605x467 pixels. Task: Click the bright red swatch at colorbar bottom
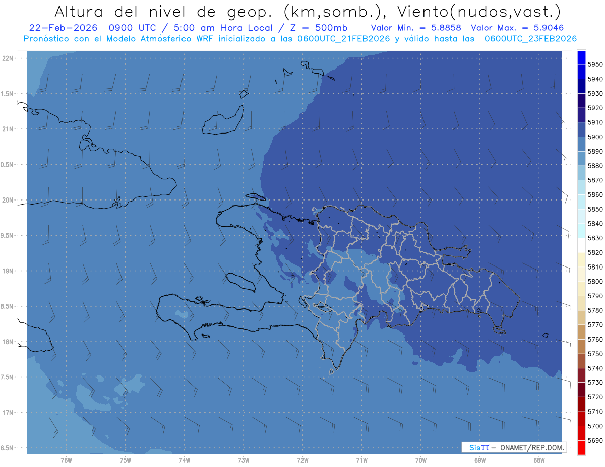tap(581, 447)
